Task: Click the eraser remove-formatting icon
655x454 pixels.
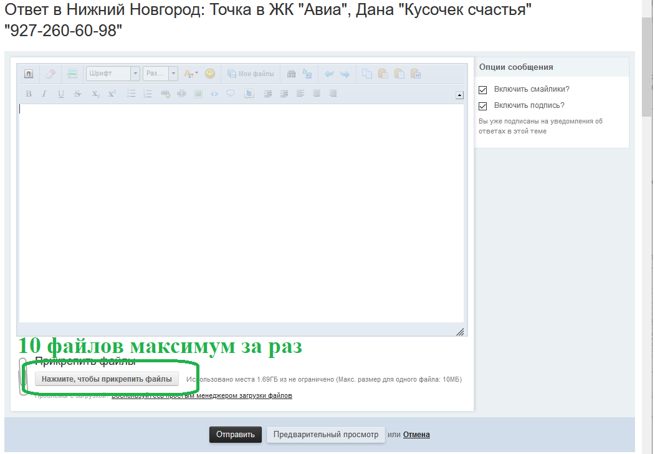Action: point(50,74)
